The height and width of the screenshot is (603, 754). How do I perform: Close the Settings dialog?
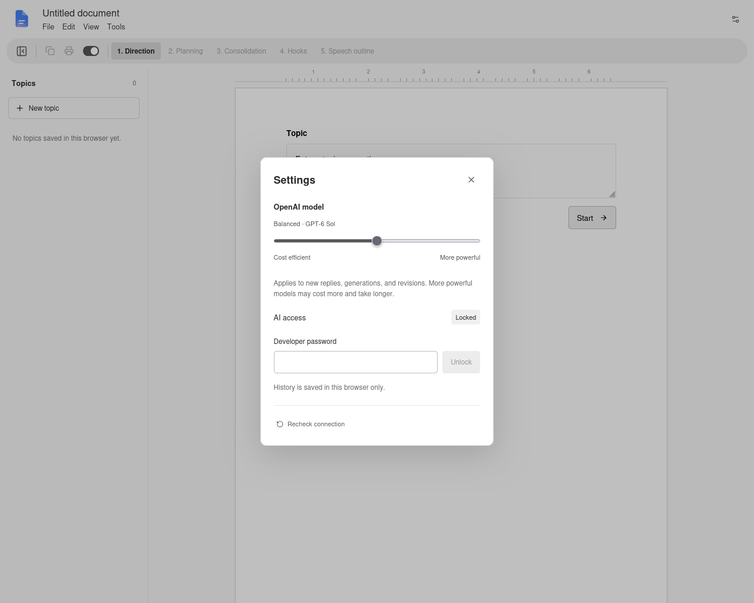pyautogui.click(x=471, y=180)
